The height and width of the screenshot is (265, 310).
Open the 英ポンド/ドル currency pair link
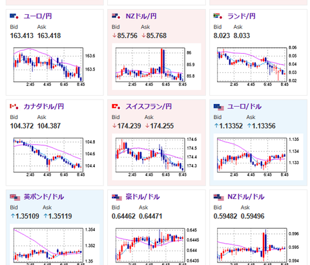point(44,196)
